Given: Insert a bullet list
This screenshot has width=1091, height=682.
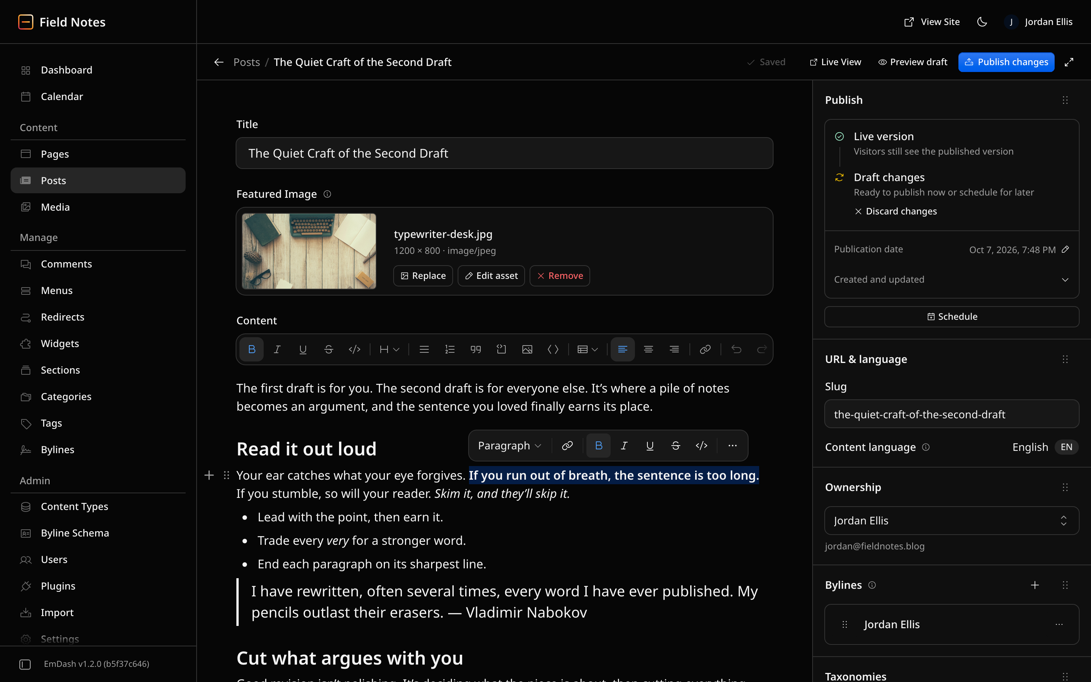Looking at the screenshot, I should click(424, 349).
